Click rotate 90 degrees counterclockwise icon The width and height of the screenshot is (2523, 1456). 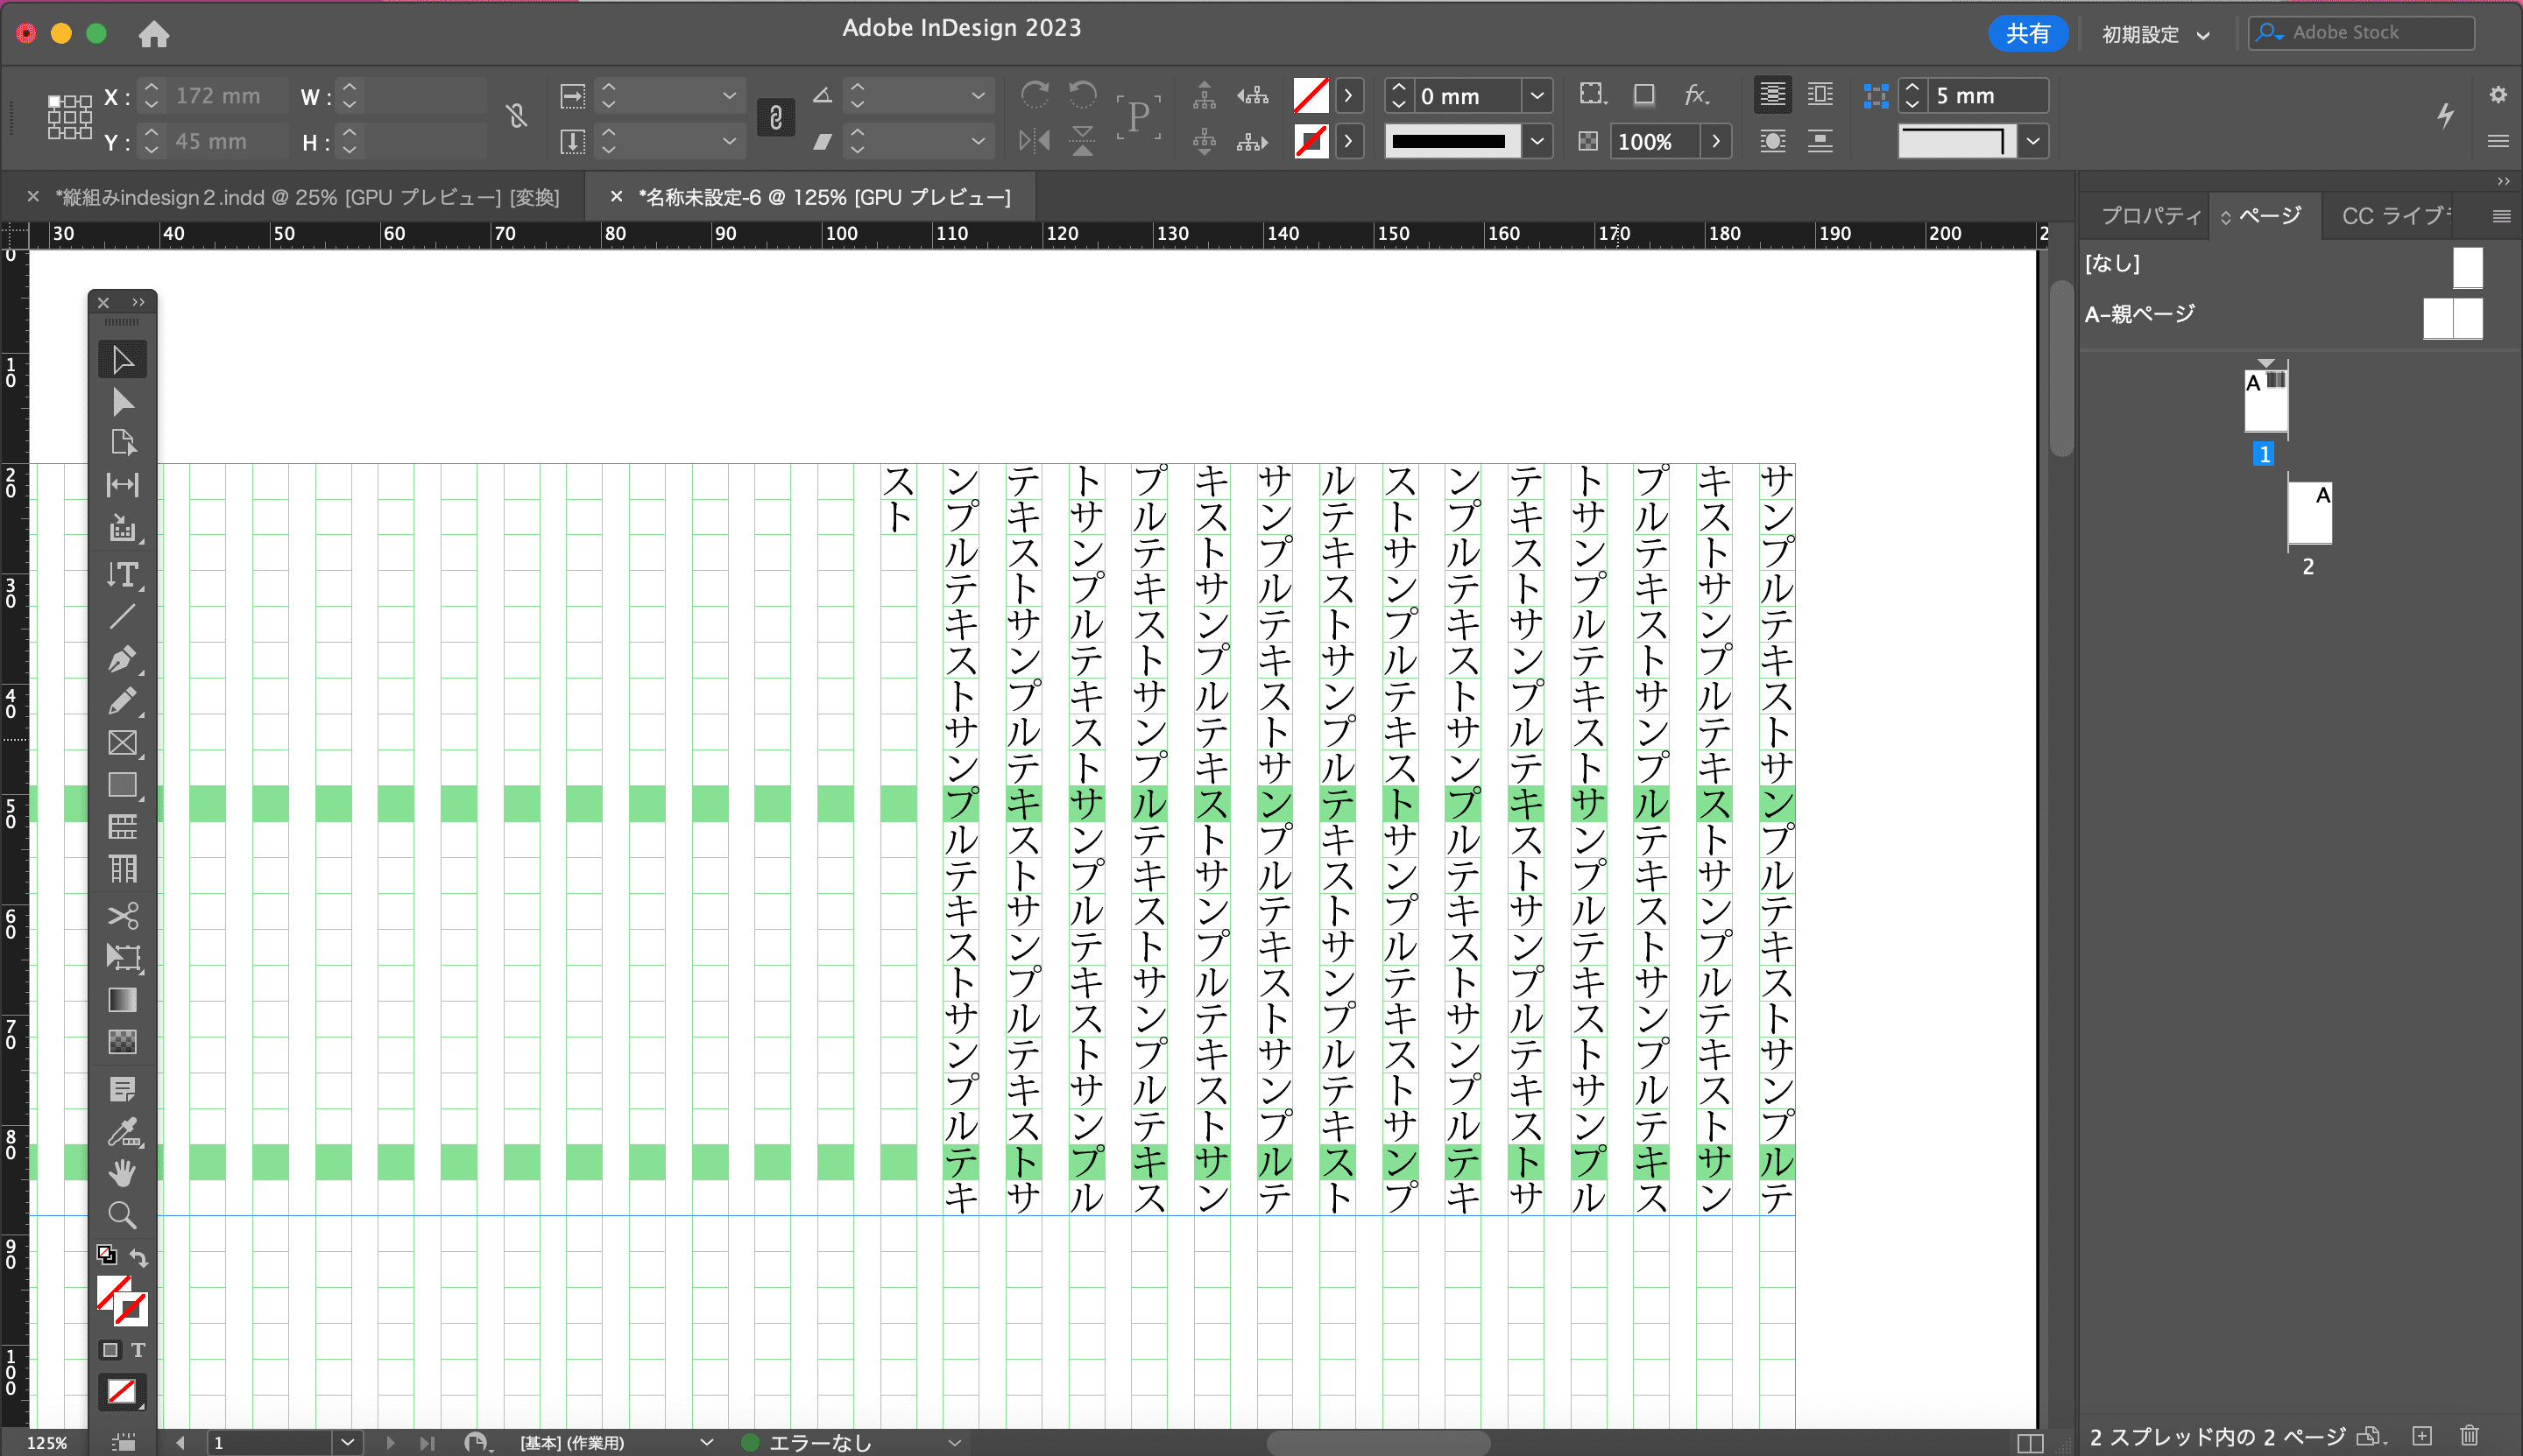(1083, 95)
